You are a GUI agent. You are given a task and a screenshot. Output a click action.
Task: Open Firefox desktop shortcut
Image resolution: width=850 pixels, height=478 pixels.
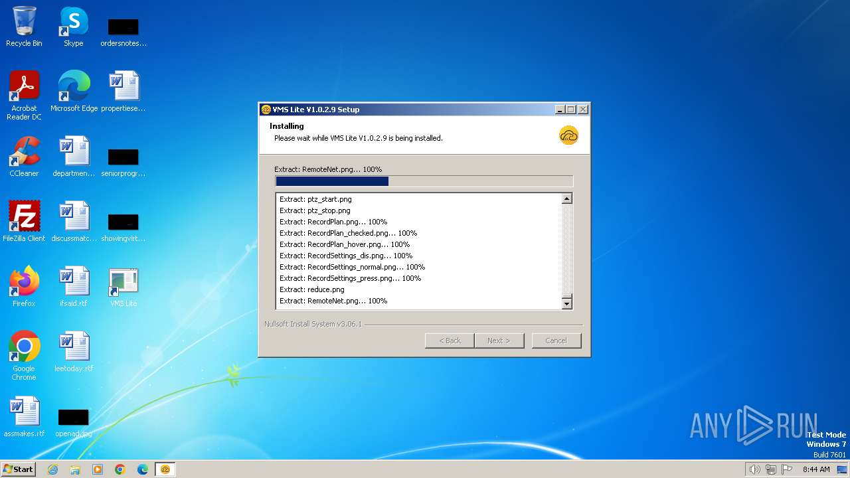tap(24, 286)
